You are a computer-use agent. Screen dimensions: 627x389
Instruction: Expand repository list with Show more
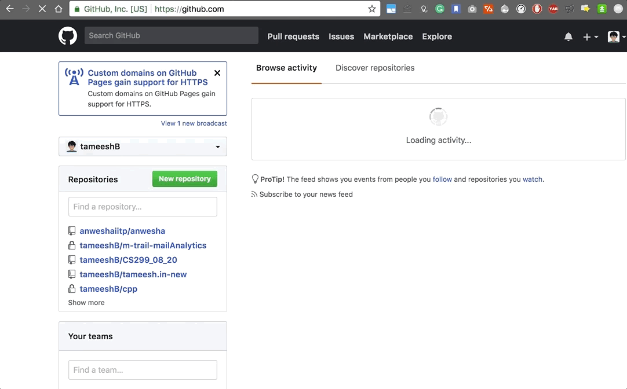click(86, 302)
